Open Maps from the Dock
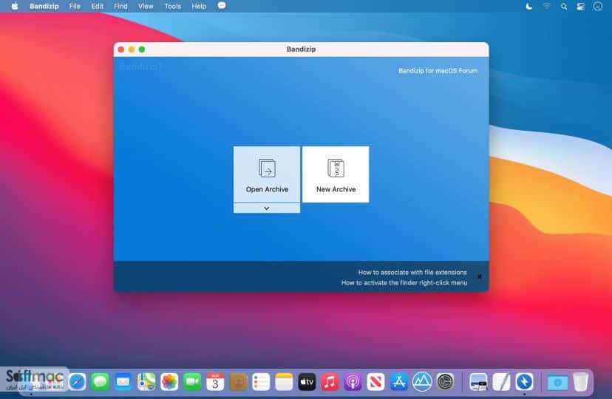Viewport: 612px width, 399px height. pos(146,382)
